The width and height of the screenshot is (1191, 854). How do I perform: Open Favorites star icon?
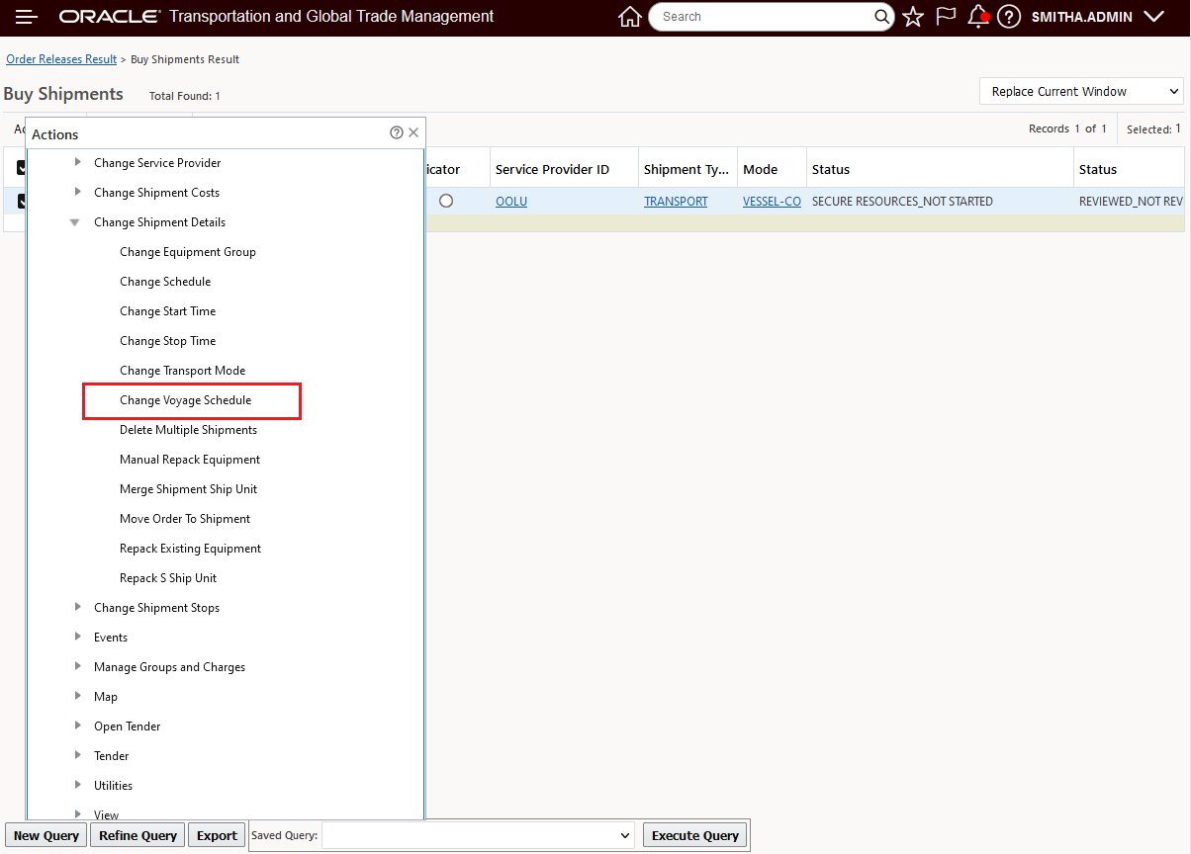[913, 17]
